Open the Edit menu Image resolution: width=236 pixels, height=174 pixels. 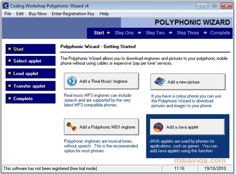pyautogui.click(x=20, y=14)
